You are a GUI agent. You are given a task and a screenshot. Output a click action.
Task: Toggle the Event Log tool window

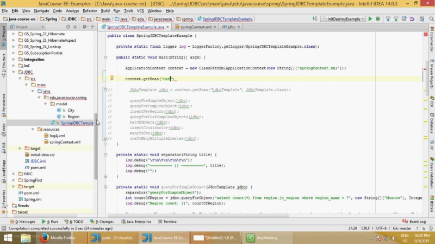tap(415, 221)
